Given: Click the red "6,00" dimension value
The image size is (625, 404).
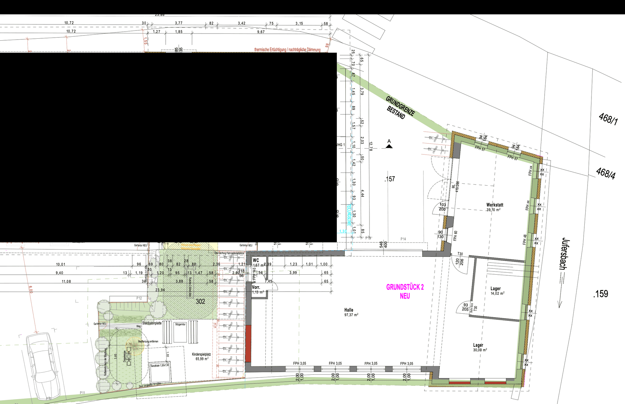Looking at the screenshot, I should click(31, 289).
